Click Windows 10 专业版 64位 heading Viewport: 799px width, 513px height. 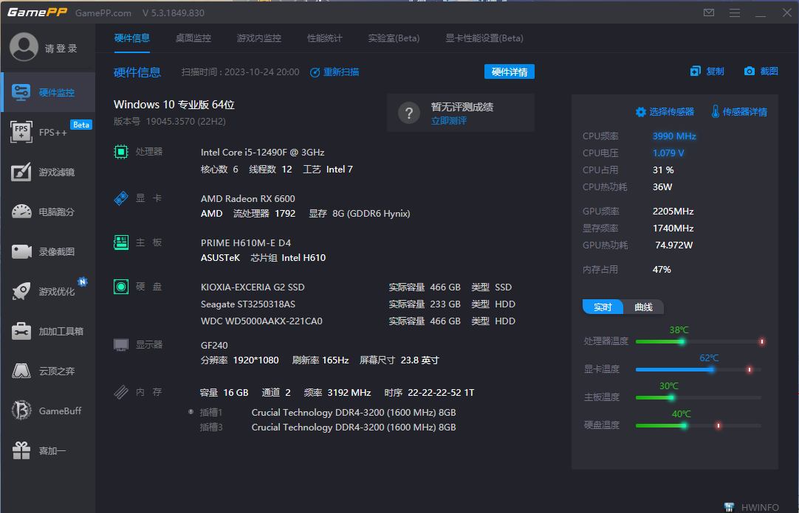174,104
